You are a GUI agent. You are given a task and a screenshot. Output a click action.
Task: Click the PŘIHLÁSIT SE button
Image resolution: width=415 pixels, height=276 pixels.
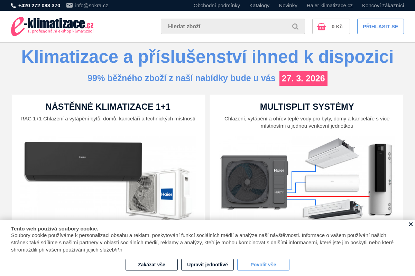click(380, 26)
